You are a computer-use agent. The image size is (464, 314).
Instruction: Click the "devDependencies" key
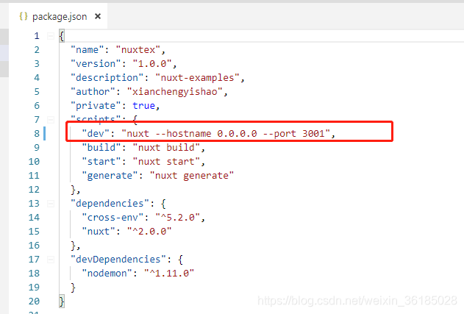coord(118,260)
